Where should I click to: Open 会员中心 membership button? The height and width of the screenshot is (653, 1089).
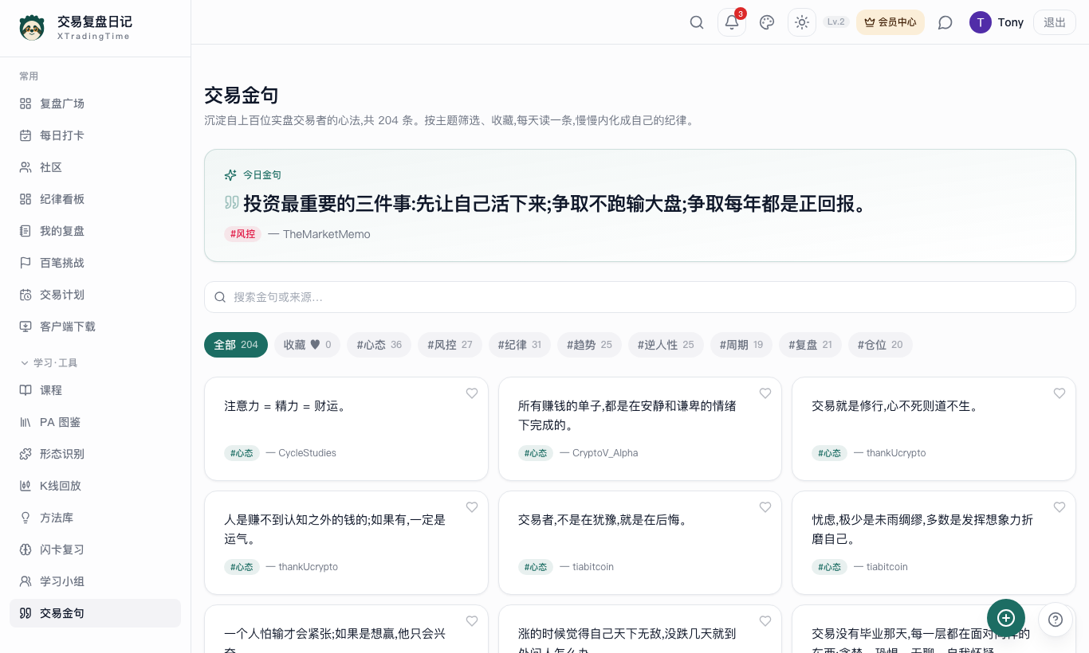point(890,22)
